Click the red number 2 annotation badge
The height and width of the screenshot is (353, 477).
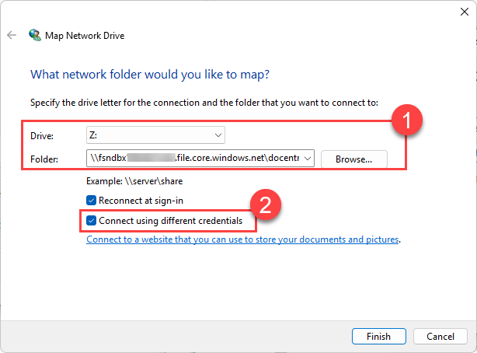click(265, 204)
